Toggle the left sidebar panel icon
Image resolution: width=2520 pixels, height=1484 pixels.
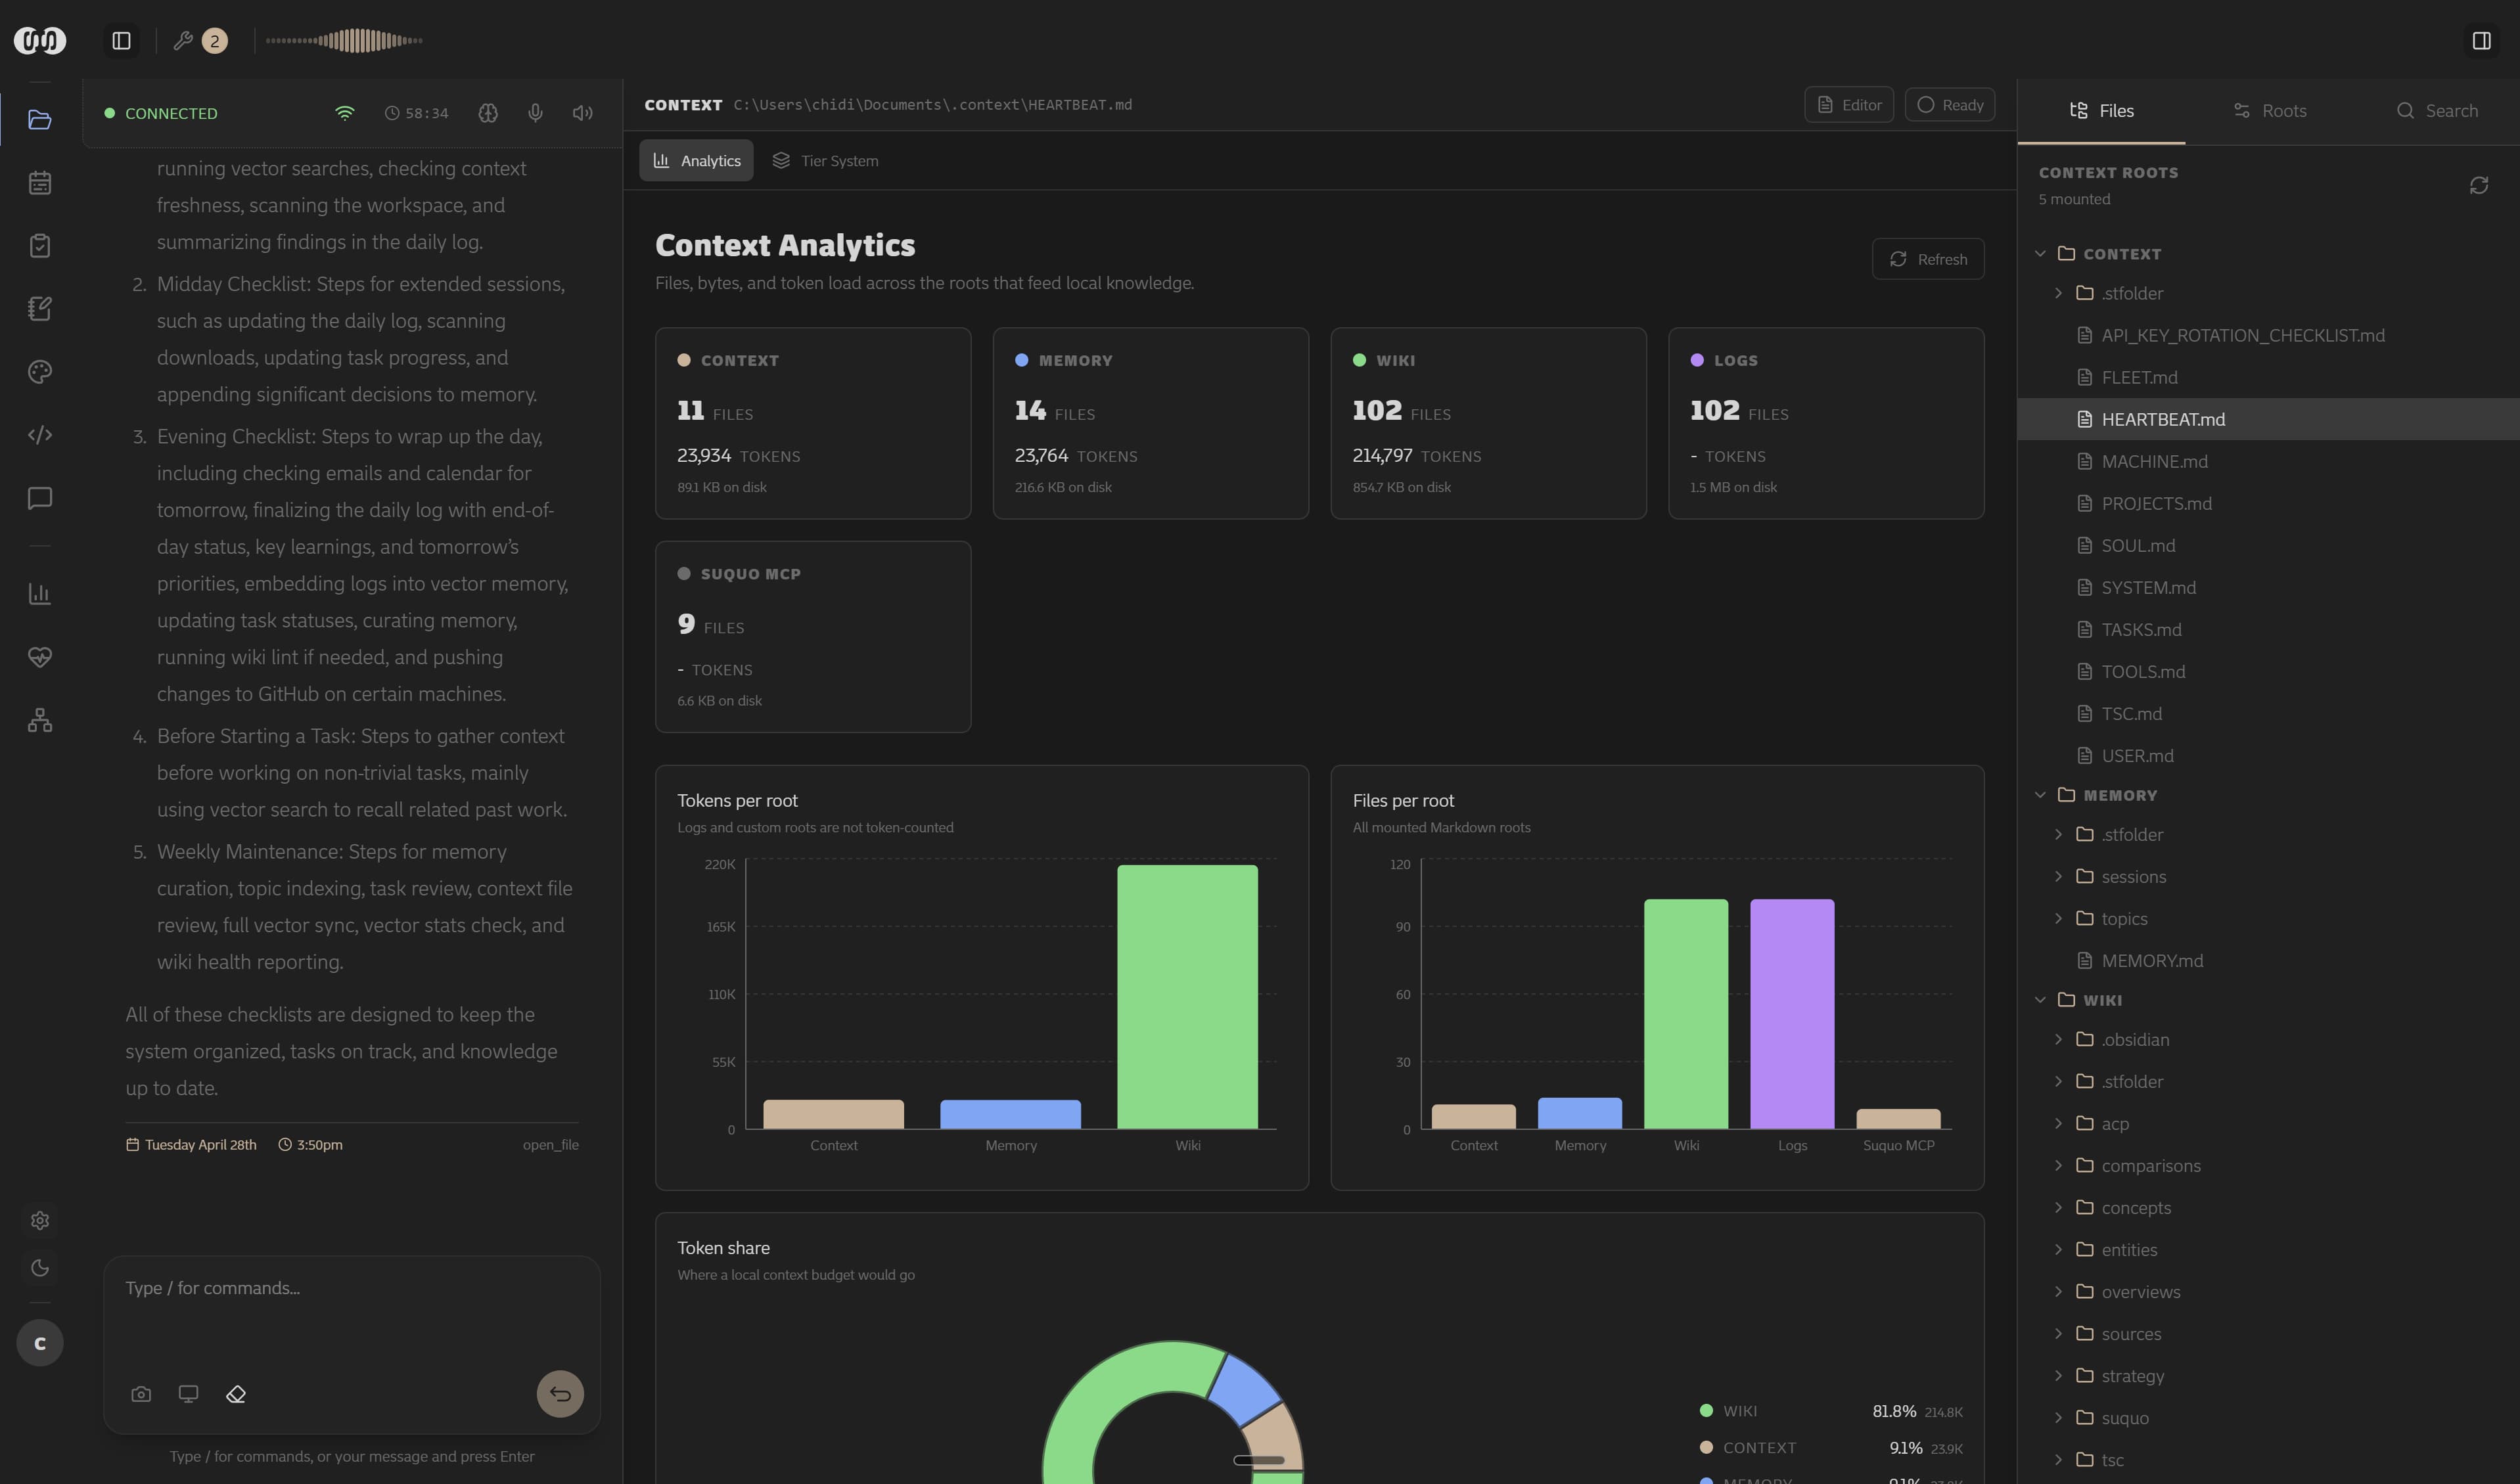[122, 41]
